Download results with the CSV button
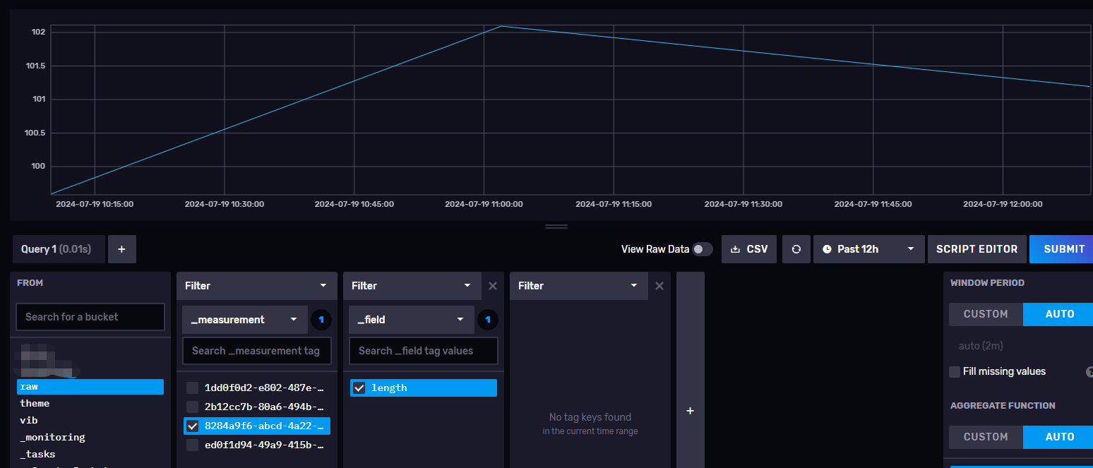This screenshot has width=1093, height=468. tap(749, 249)
